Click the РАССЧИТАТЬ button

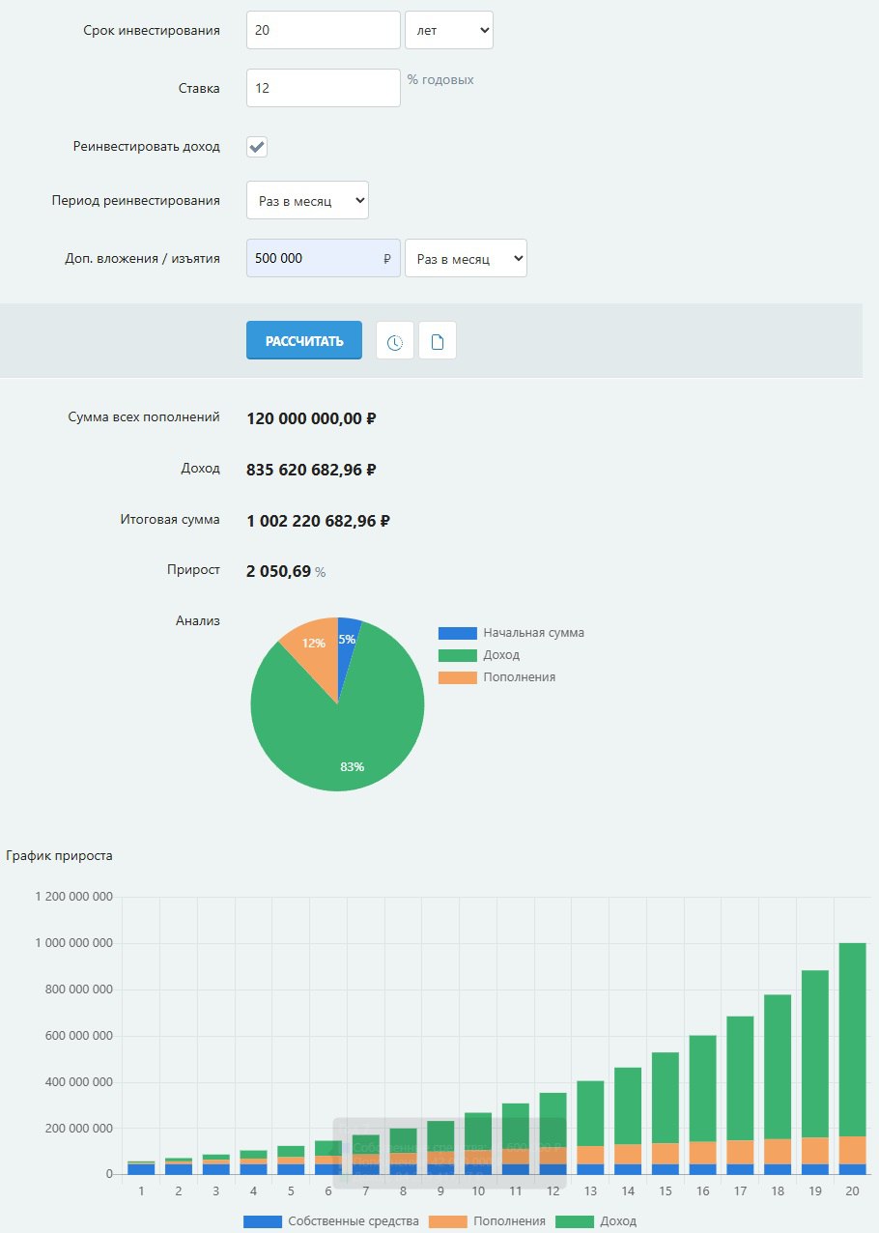[x=304, y=340]
